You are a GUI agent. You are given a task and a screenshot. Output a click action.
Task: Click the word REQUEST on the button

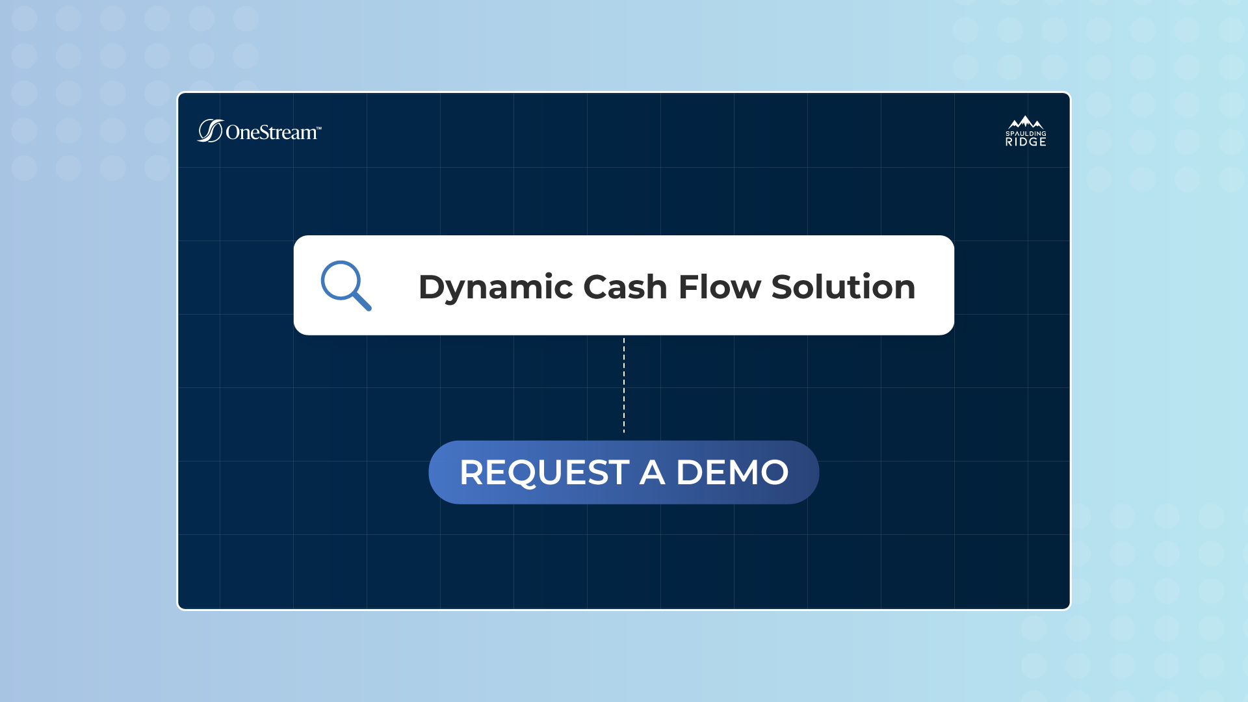point(544,473)
